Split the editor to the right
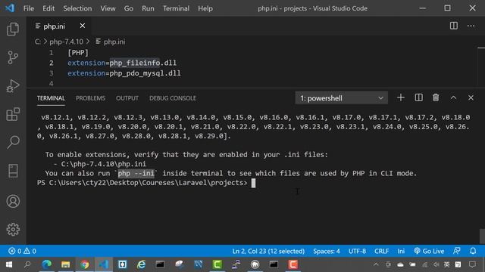The height and width of the screenshot is (272, 485). click(454, 26)
